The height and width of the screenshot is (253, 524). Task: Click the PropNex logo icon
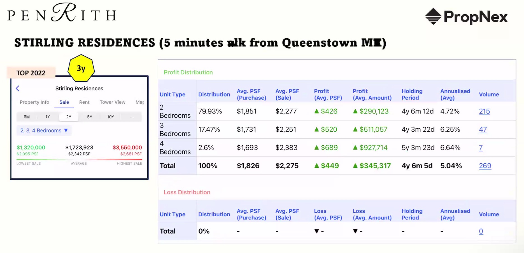[433, 16]
